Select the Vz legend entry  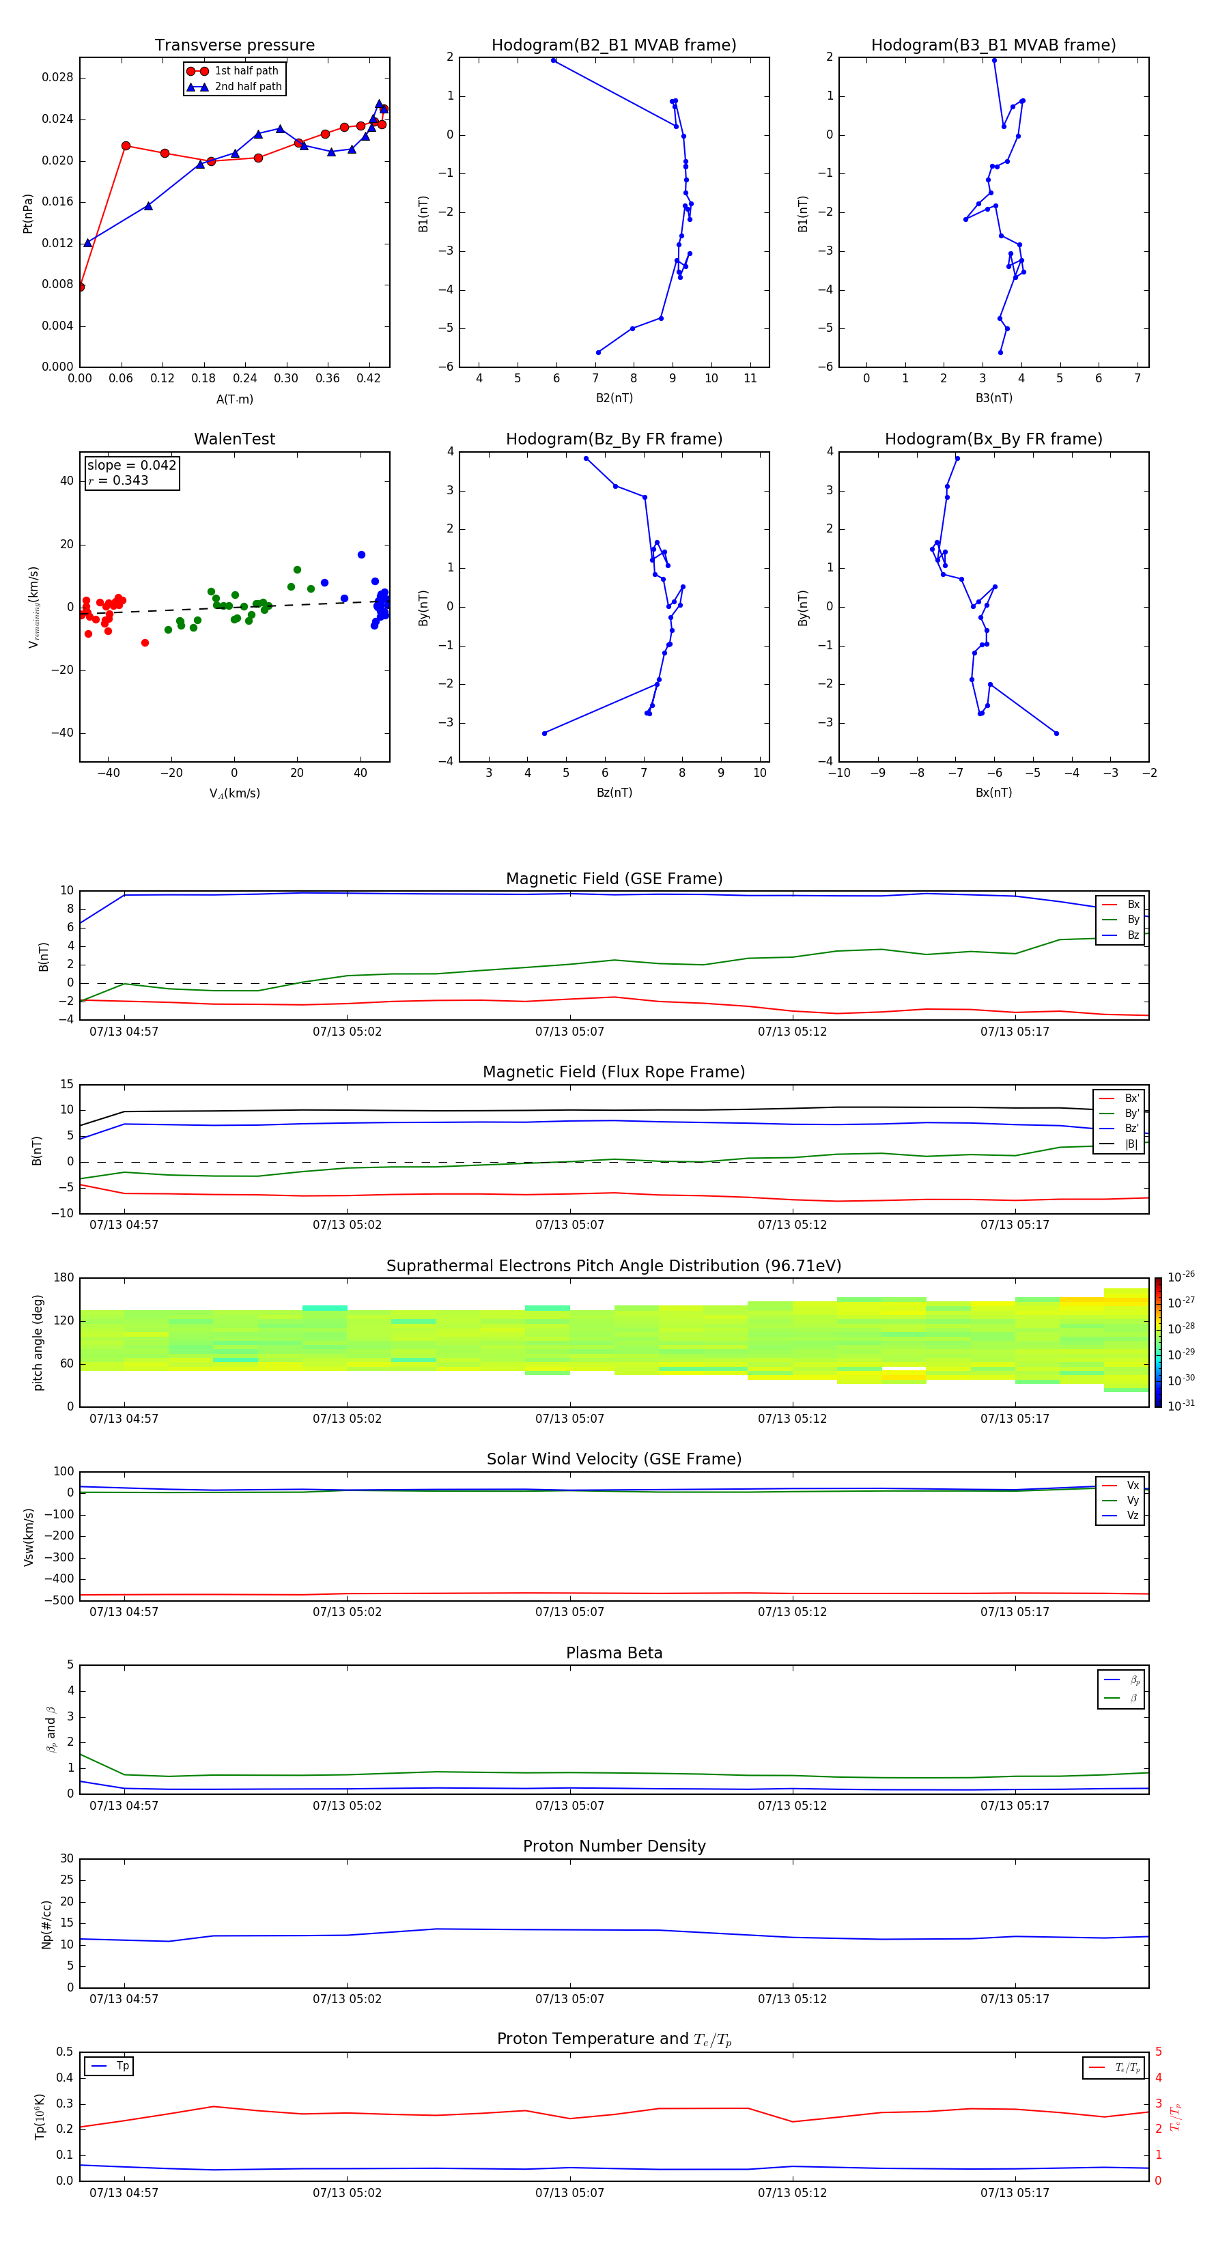pos(1120,1515)
